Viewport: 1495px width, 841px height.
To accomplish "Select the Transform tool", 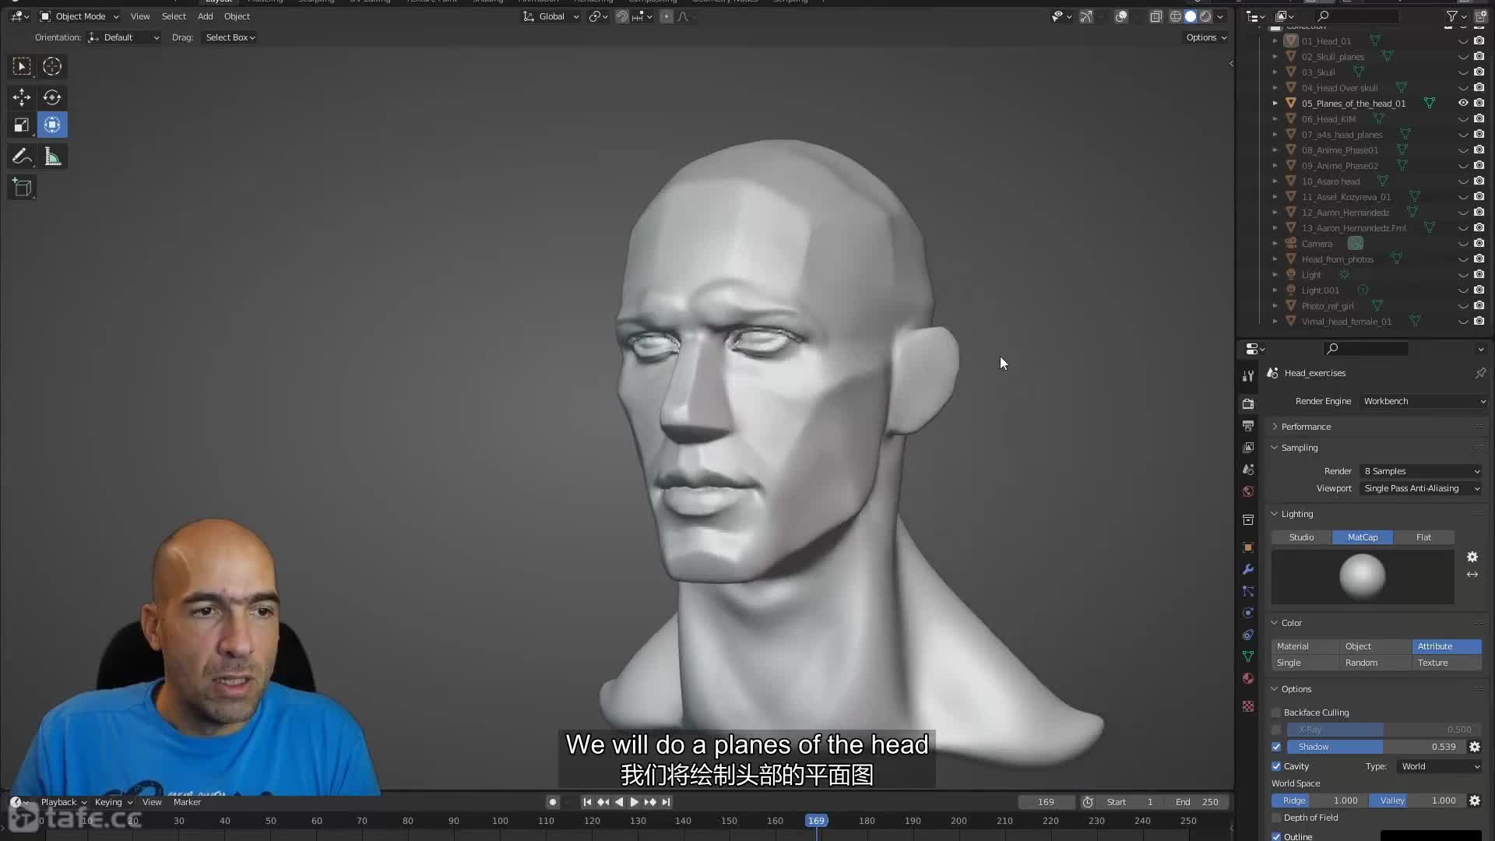I will [52, 125].
